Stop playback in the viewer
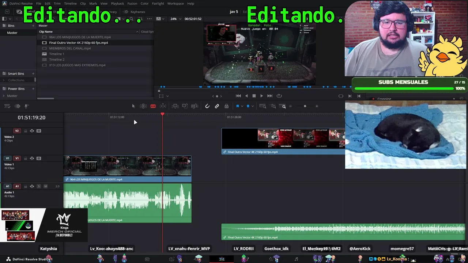 (254, 96)
